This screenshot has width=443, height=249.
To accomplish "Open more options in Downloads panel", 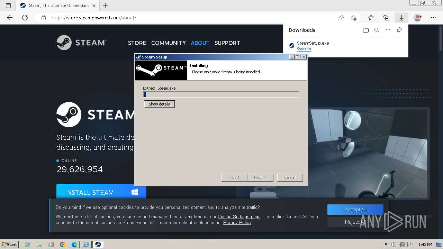I will click(388, 30).
